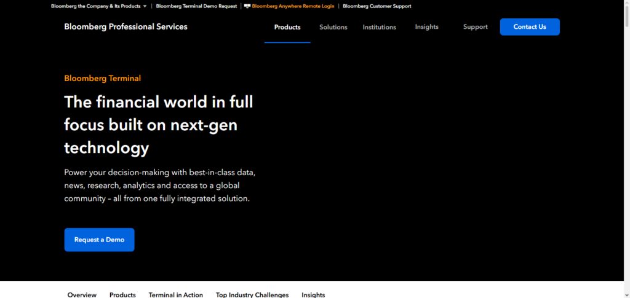The height and width of the screenshot is (298, 630).
Task: Open the Insights navigation menu
Action: (427, 27)
